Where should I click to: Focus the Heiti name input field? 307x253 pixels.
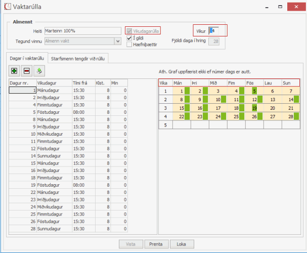click(83, 31)
